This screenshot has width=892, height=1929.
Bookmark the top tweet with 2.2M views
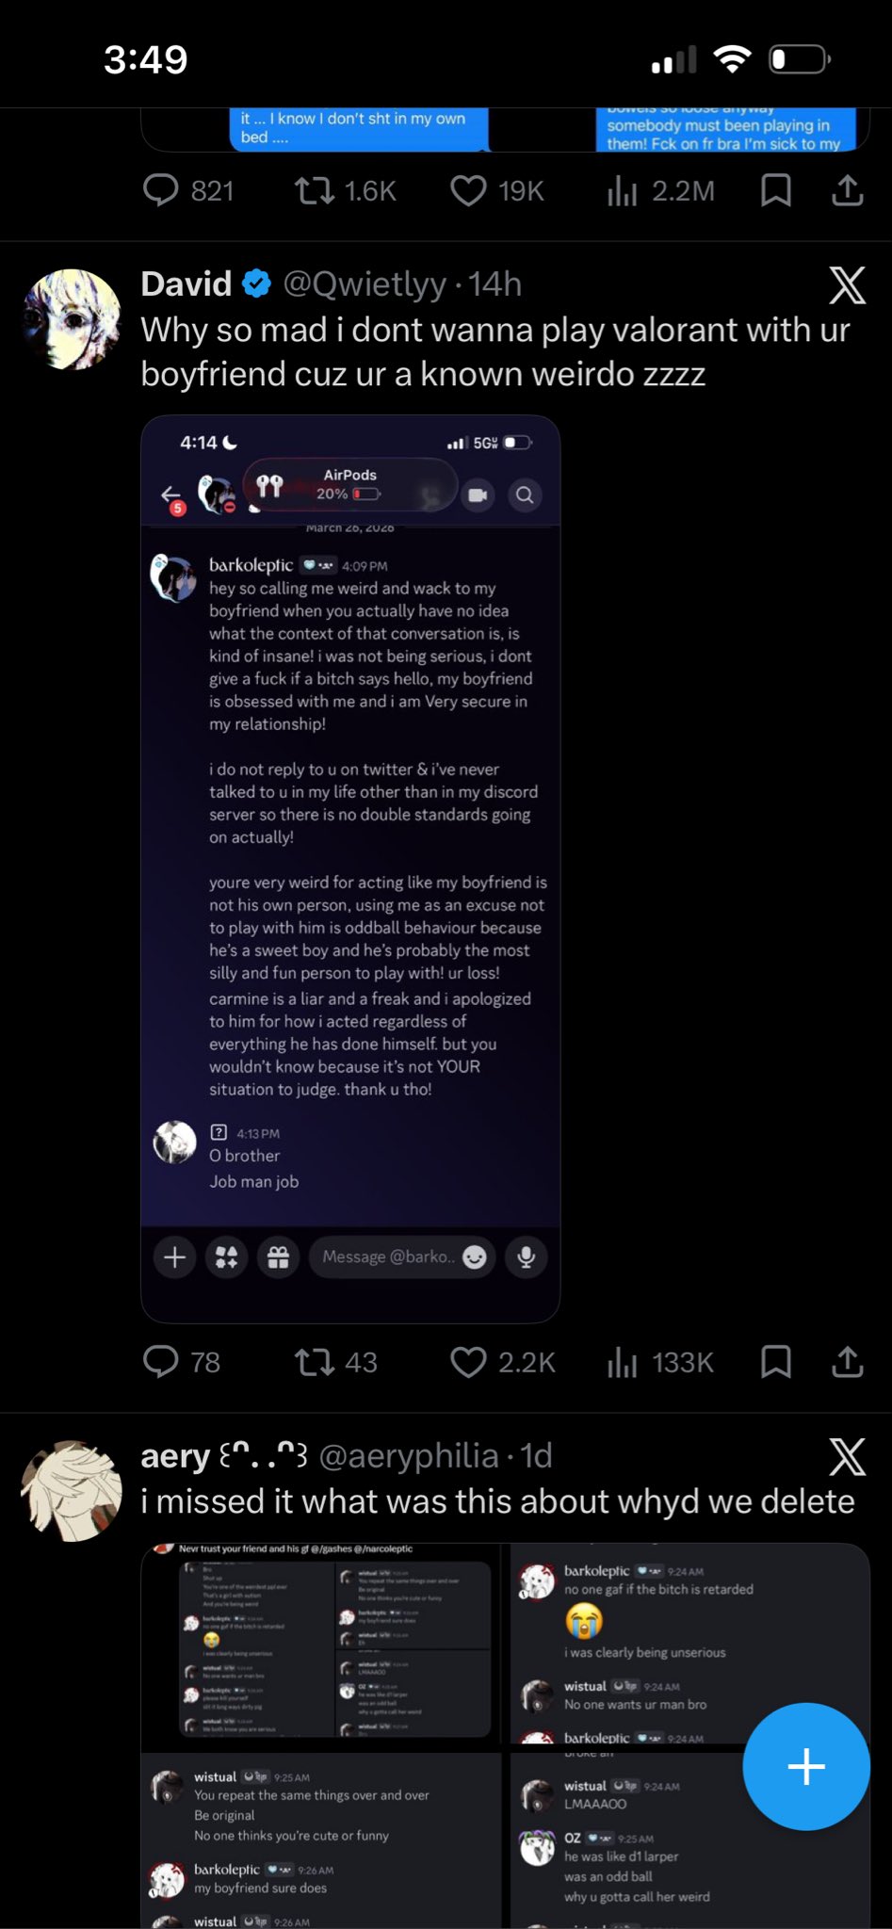pyautogui.click(x=775, y=191)
